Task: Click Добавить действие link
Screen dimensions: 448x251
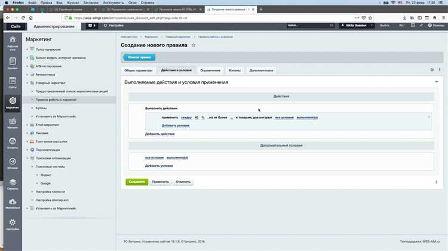Action: click(x=159, y=134)
